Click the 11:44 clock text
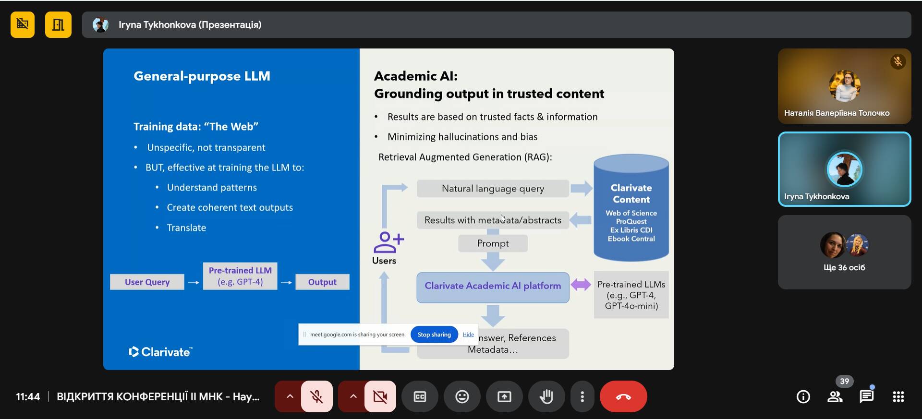 coord(28,396)
